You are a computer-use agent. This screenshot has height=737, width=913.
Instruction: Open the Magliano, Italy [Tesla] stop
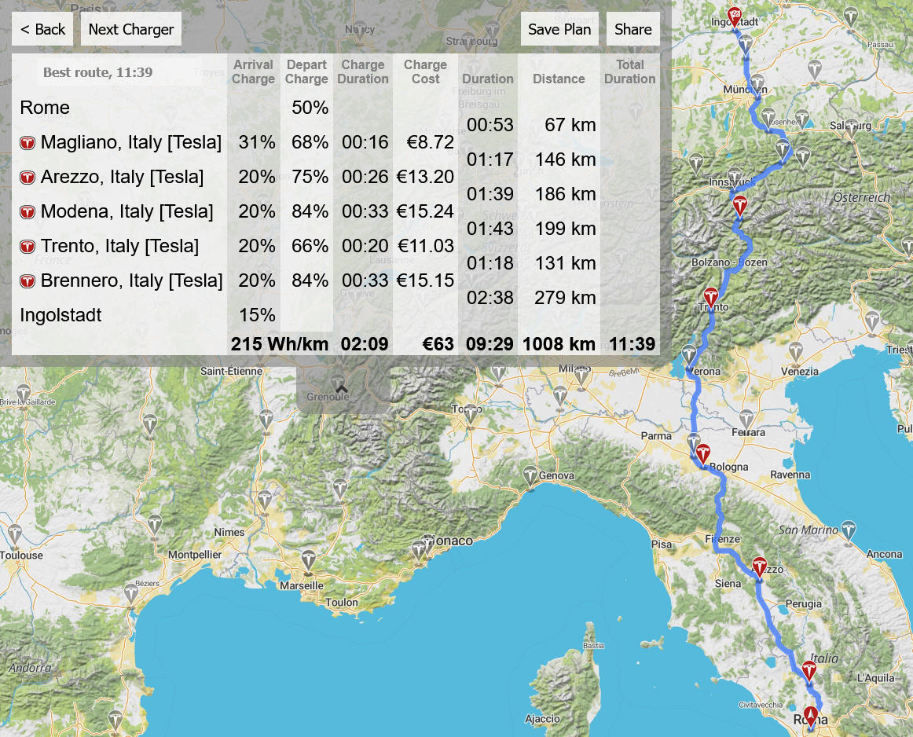pyautogui.click(x=131, y=143)
